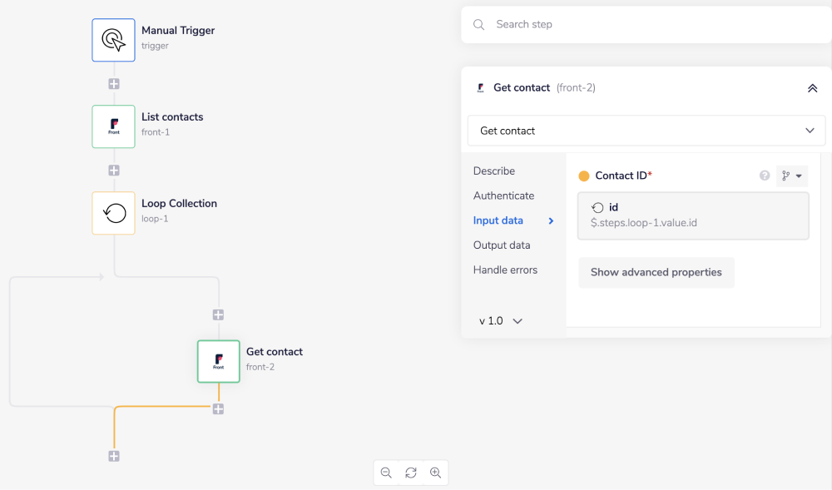Collapse the Get contact panel
The image size is (832, 490).
tap(812, 88)
